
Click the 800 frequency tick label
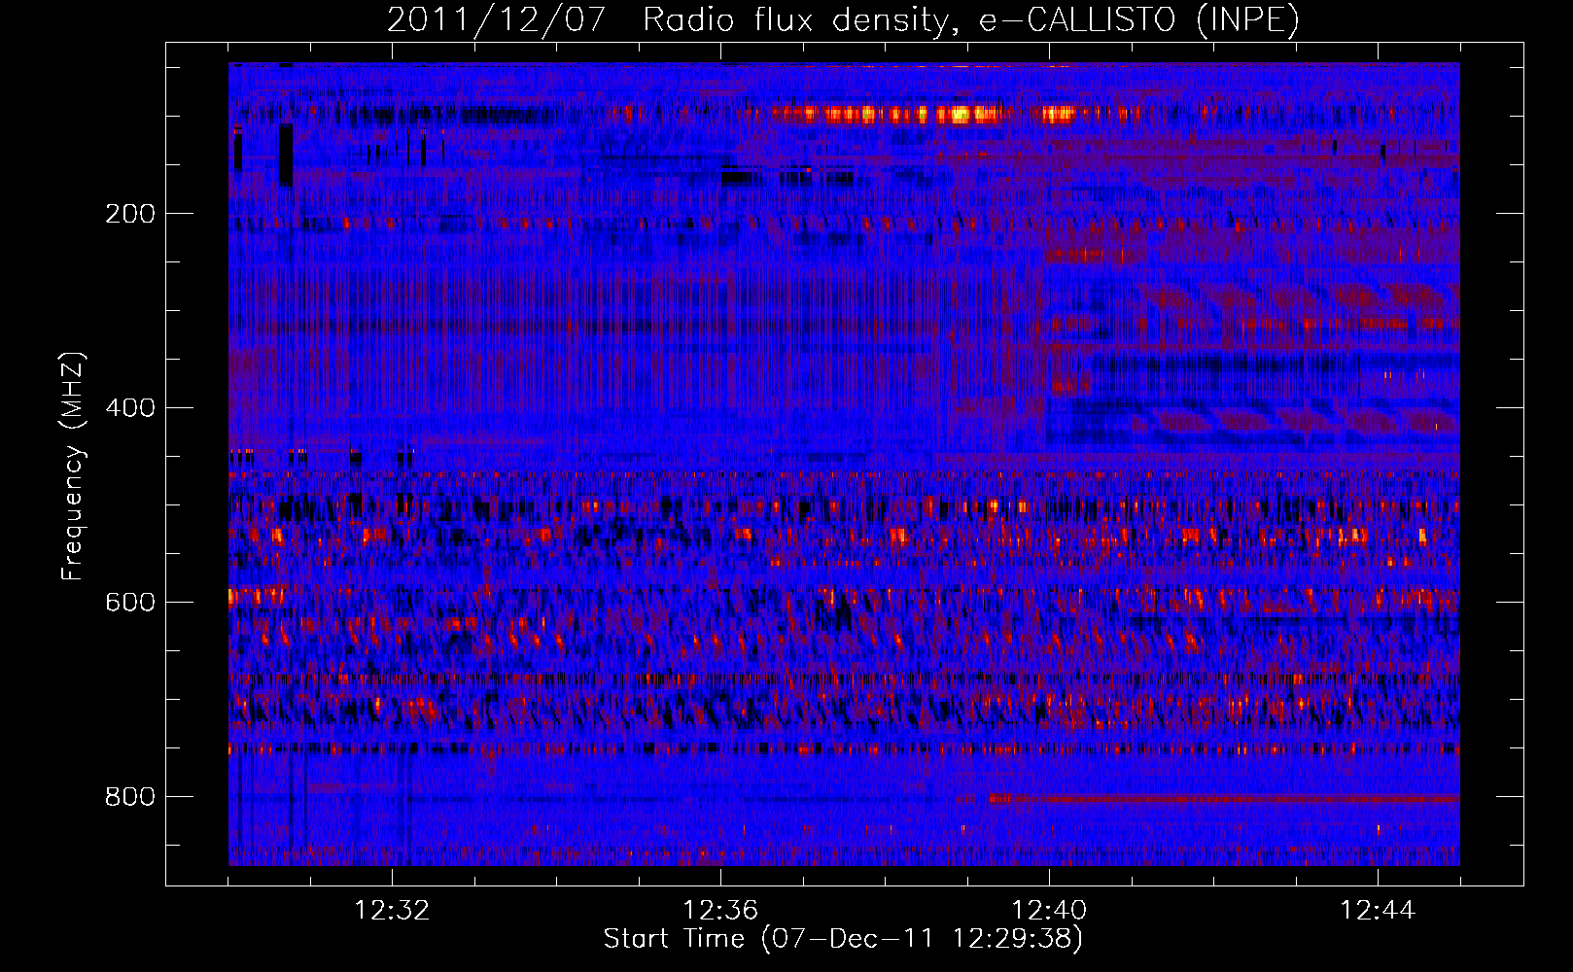[x=130, y=797]
